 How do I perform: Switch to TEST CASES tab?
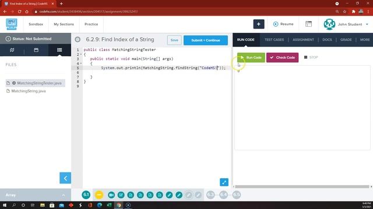click(x=274, y=39)
